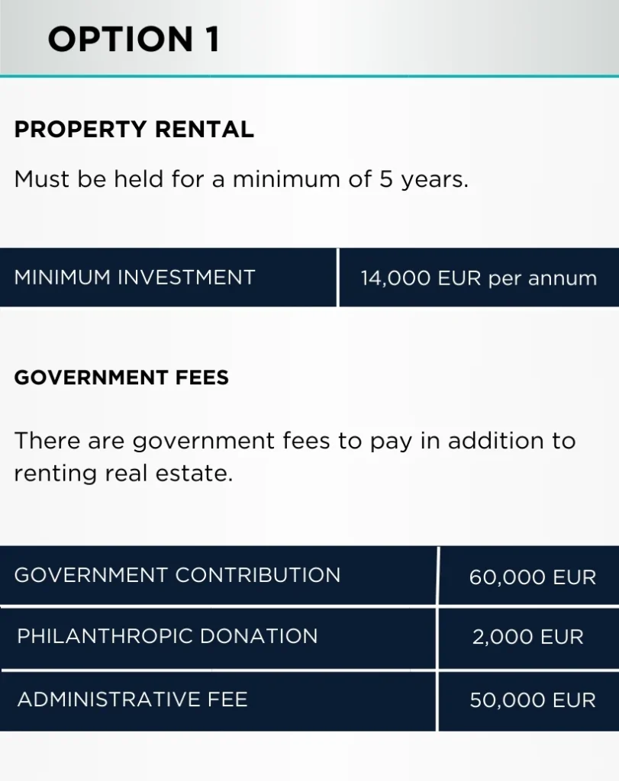Click 'per annum' in the investment value
Image resolution: width=619 pixels, height=781 pixels.
point(542,278)
